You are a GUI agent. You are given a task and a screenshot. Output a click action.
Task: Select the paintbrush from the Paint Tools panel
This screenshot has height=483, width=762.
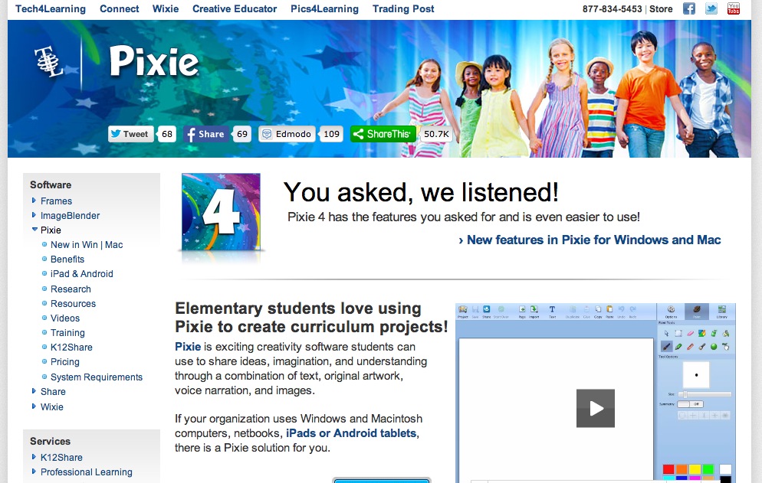tap(668, 346)
